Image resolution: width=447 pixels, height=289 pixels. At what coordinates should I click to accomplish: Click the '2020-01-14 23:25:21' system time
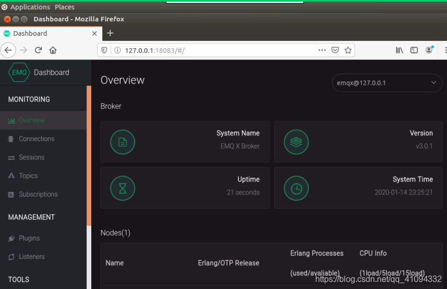point(403,192)
